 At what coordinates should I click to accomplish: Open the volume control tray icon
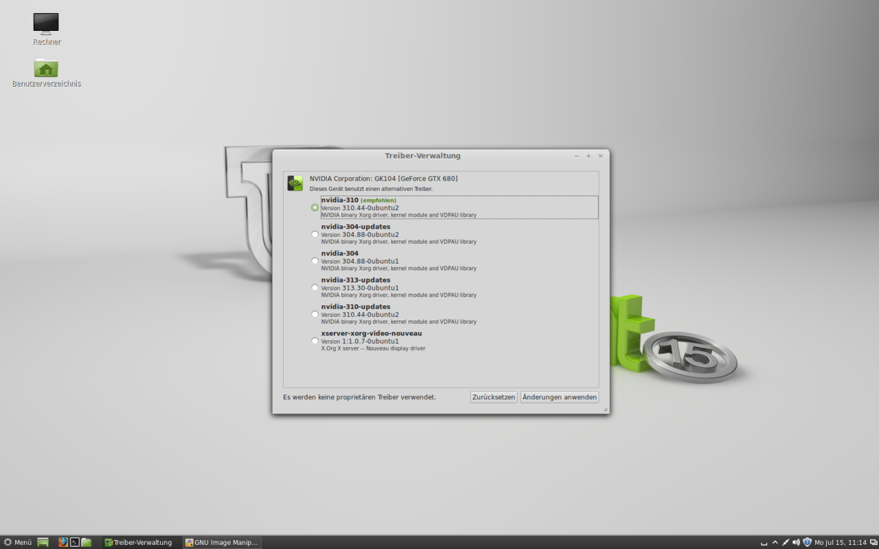(796, 542)
